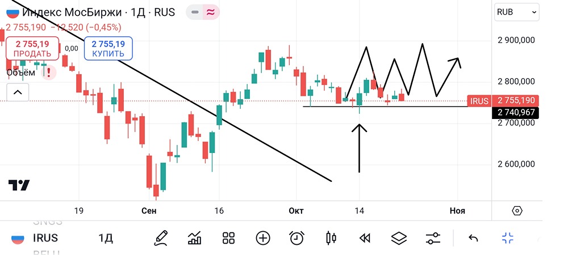Create an alert with the clock icon

pyautogui.click(x=296, y=238)
